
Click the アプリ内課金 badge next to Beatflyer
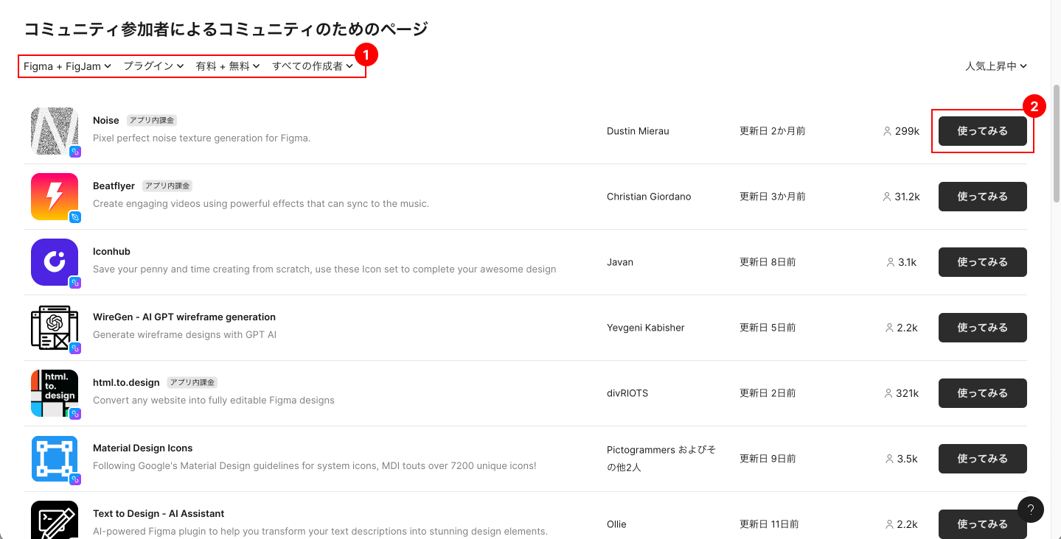coord(167,186)
